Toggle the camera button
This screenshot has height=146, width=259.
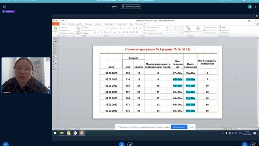click(x=130, y=144)
